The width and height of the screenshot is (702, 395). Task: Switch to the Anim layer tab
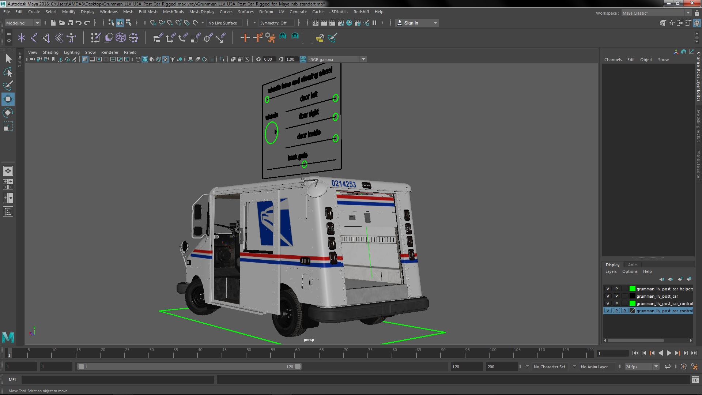click(x=633, y=265)
